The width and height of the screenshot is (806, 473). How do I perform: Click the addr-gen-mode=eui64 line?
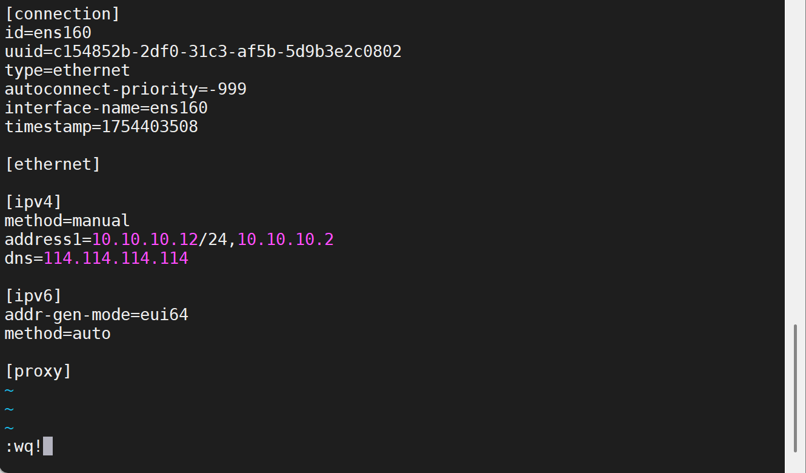click(96, 315)
